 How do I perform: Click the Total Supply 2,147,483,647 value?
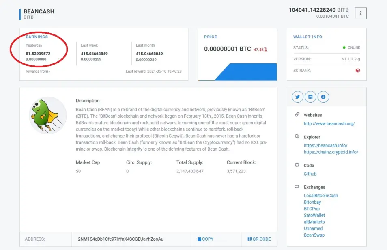[190, 171]
